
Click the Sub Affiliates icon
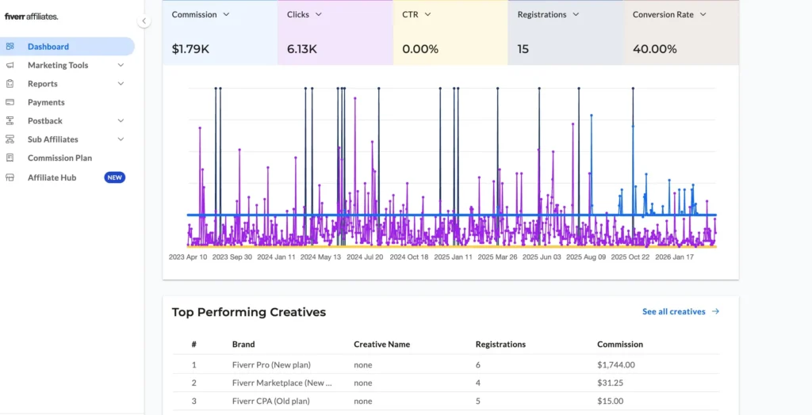click(x=10, y=139)
